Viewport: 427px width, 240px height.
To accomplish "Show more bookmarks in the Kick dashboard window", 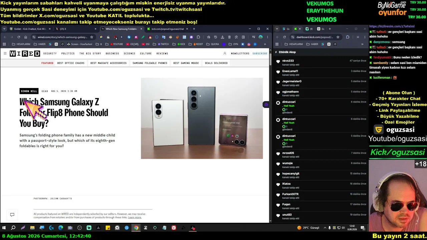I will click(362, 44).
